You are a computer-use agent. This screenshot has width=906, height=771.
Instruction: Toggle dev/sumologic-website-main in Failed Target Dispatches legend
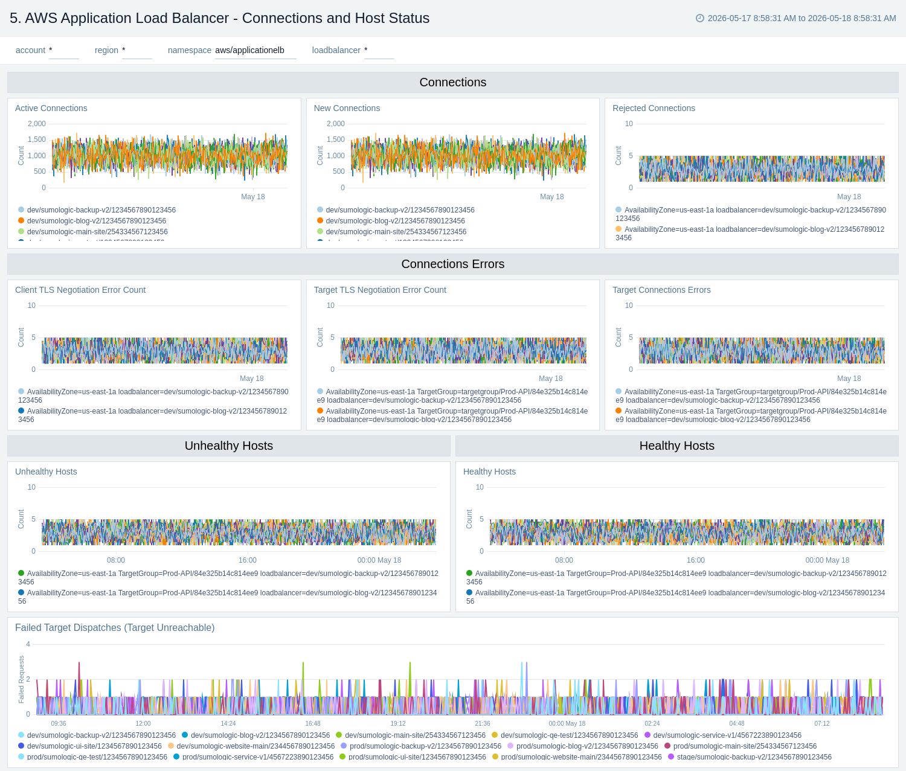click(x=251, y=746)
